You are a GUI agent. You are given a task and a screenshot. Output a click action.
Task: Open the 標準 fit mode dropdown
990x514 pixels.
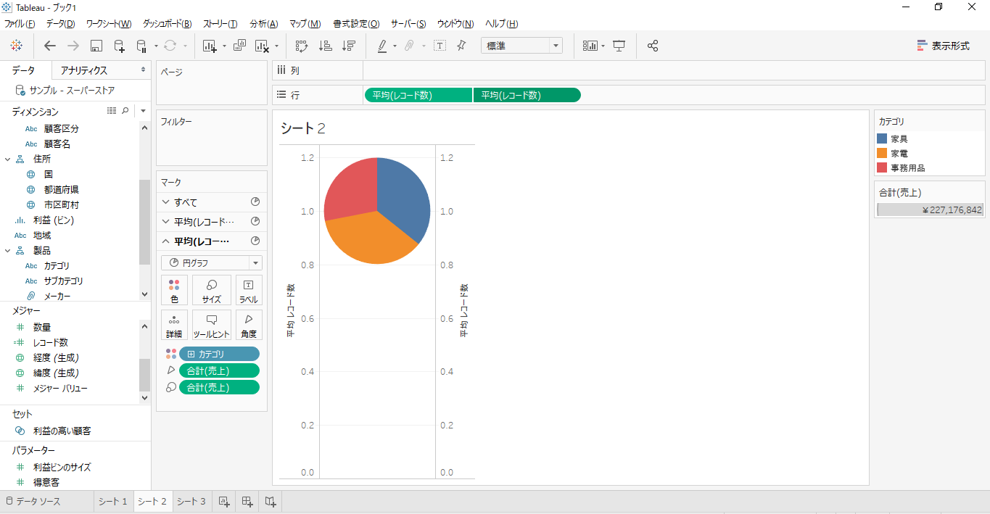[x=556, y=46]
